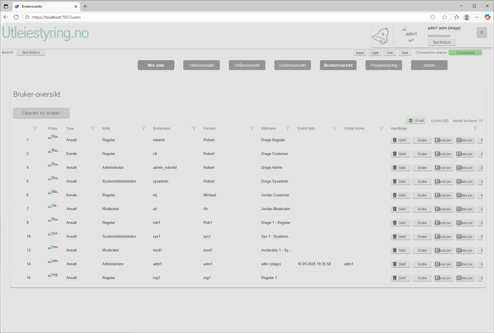
Task: Click the browser address bar
Action: (225, 17)
